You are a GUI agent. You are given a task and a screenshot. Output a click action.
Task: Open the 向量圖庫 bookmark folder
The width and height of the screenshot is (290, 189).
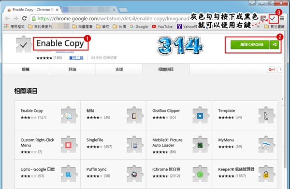pos(82,27)
